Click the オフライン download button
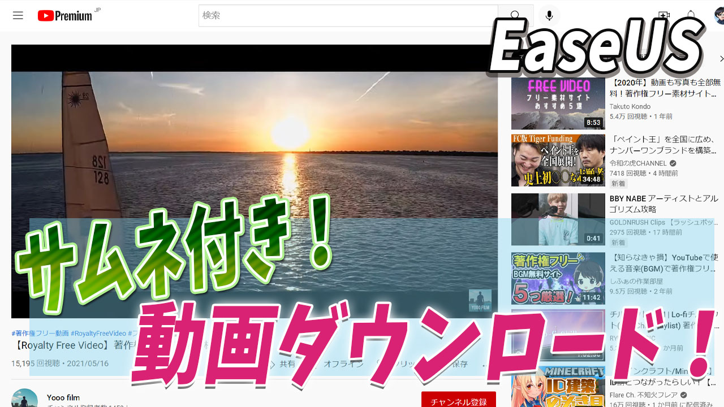The image size is (724, 407). click(x=343, y=364)
